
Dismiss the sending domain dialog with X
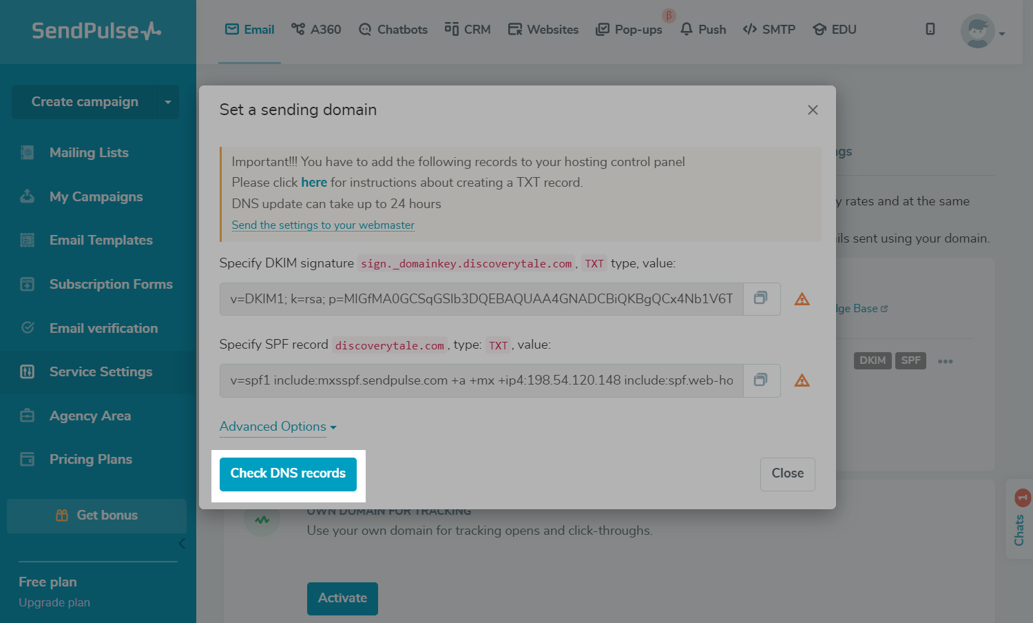click(x=813, y=110)
